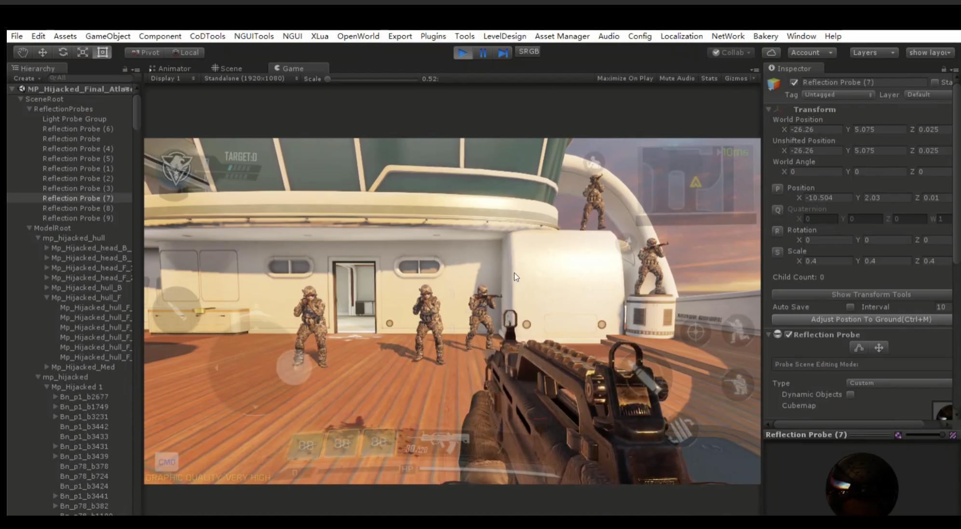The height and width of the screenshot is (529, 961).
Task: Open the Bakery menu
Action: (765, 36)
